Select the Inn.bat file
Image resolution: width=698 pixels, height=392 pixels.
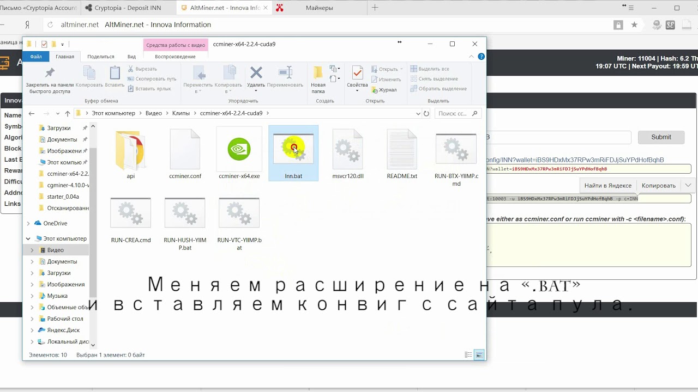pyautogui.click(x=293, y=154)
